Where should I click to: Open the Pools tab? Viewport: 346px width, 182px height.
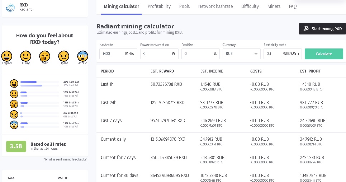[184, 6]
